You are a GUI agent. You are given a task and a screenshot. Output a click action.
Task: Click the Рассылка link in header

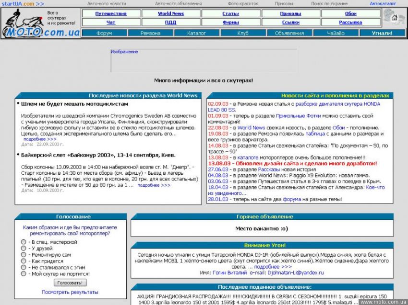coord(350,22)
